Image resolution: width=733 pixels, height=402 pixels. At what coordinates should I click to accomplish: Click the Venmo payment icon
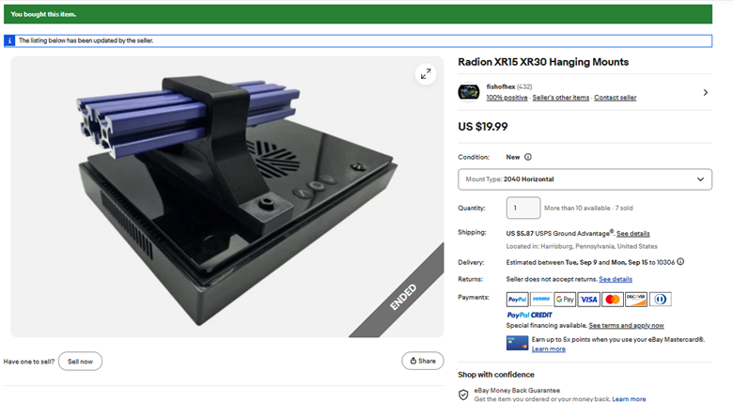[x=541, y=300]
